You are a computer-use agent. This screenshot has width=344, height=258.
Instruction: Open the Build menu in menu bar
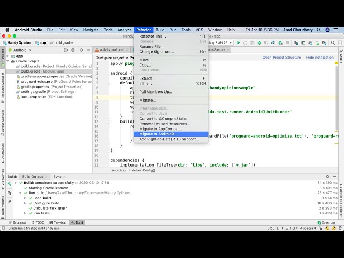point(160,30)
